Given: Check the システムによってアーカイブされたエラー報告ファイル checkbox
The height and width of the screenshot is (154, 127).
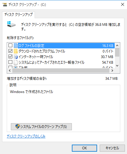Looking at the screenshot, I should click(x=10, y=62).
